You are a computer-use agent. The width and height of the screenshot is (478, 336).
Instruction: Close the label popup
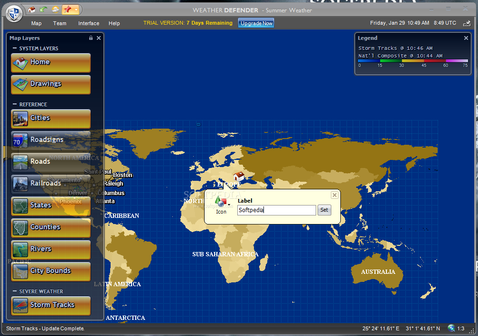coord(335,195)
